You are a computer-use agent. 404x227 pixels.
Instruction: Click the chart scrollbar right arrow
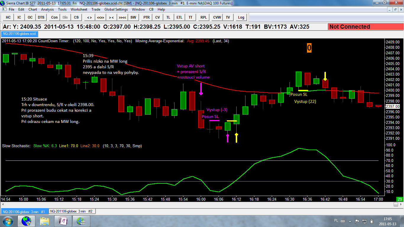401,204
